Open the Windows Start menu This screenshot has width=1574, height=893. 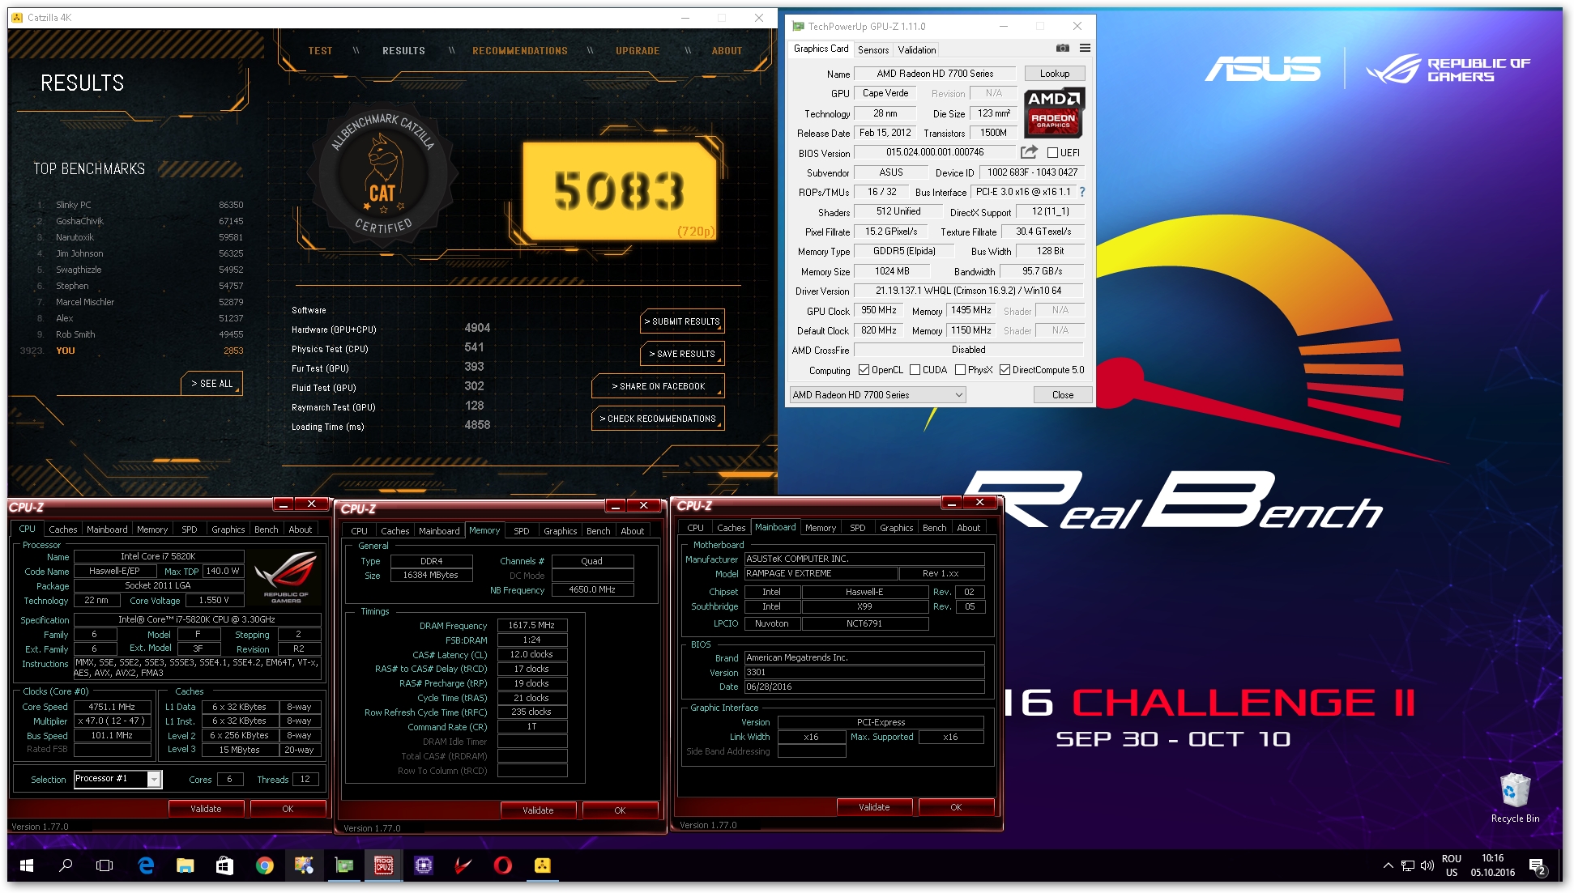(x=26, y=865)
